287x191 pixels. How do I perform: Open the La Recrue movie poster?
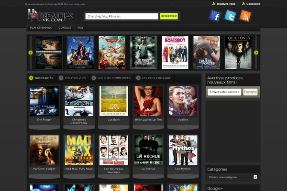pyautogui.click(x=148, y=150)
